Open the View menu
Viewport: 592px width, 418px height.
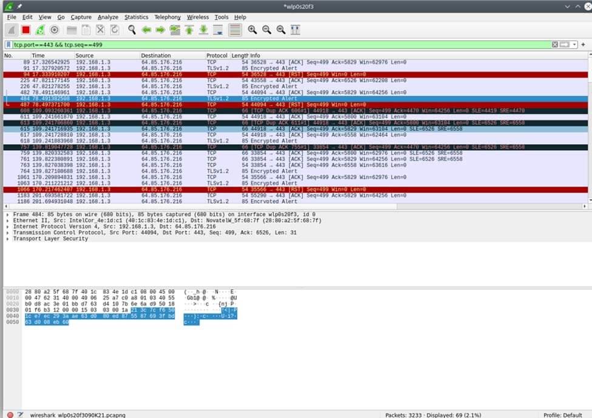(x=44, y=18)
